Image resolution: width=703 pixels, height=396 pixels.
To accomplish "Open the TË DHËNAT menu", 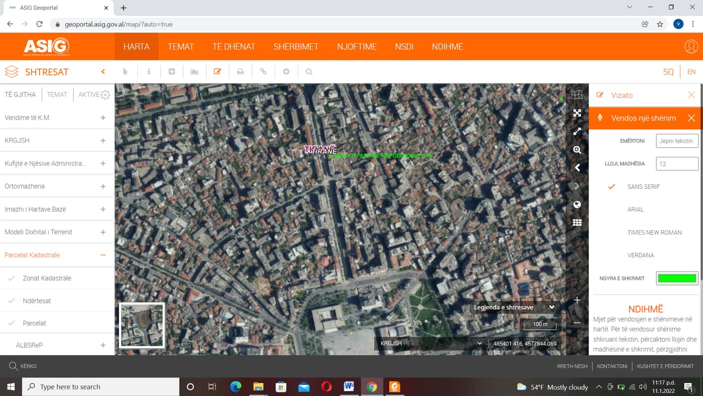I will [233, 47].
